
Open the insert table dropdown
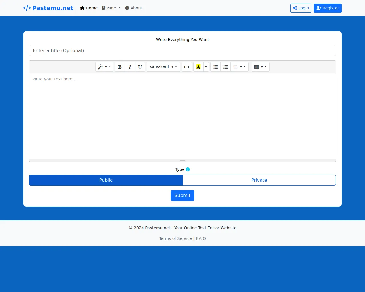(x=260, y=67)
